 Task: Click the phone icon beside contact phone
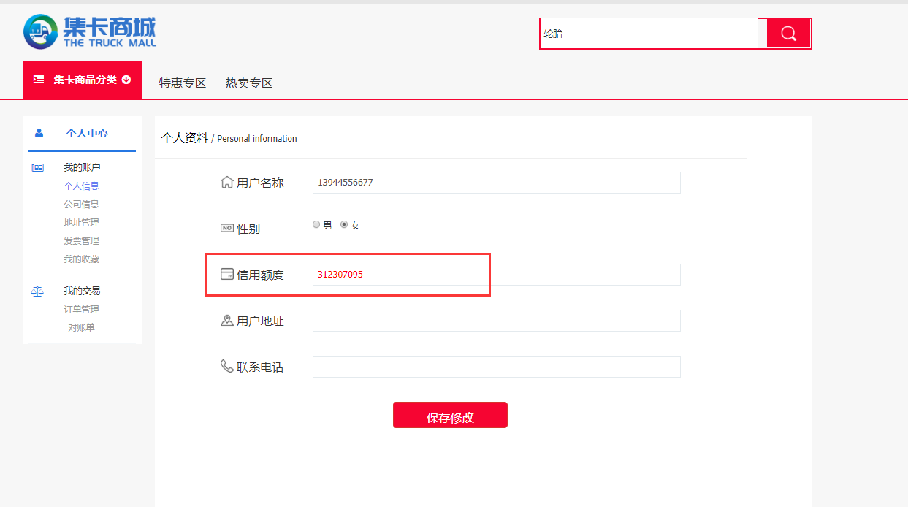(227, 366)
